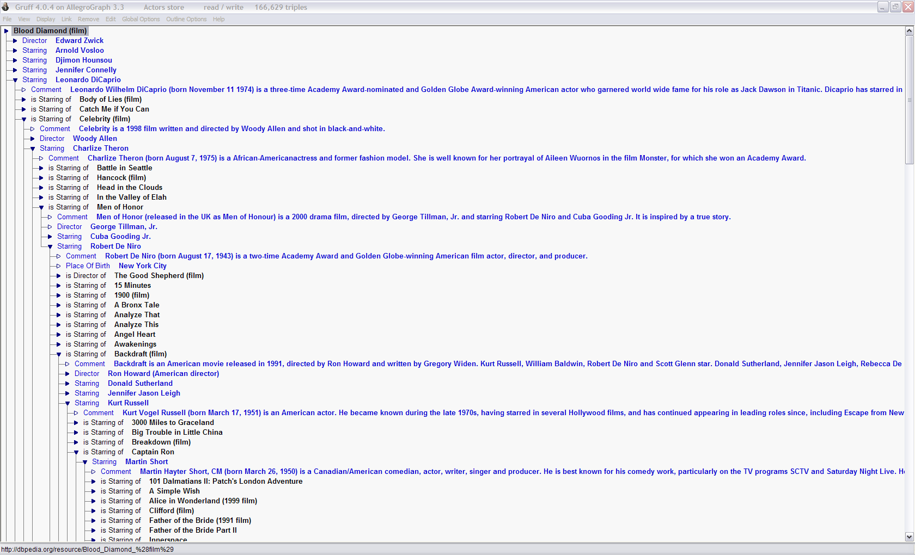Expand the Catch Me if You Can node
The image size is (915, 555).
tap(24, 109)
